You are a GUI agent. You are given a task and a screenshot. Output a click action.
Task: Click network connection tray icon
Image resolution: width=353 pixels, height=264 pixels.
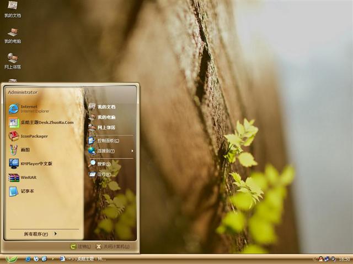pyautogui.click(x=327, y=259)
